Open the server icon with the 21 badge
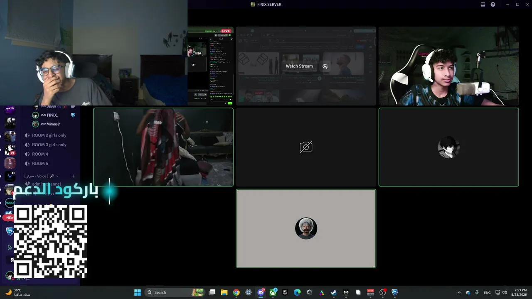 pyautogui.click(x=10, y=150)
